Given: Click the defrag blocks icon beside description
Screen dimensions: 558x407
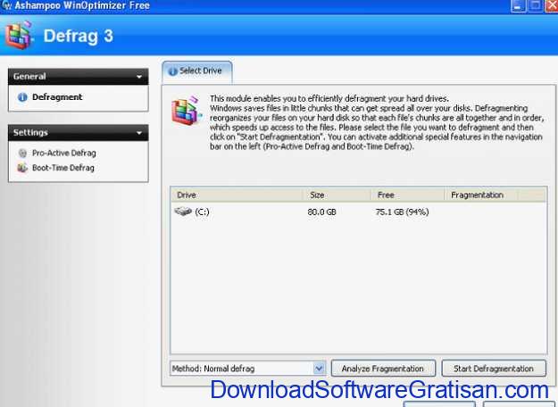Looking at the screenshot, I should point(187,111).
